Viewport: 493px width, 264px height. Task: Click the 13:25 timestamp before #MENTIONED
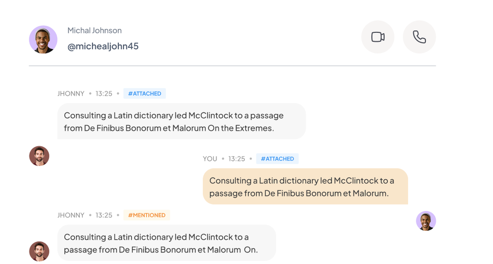click(104, 215)
